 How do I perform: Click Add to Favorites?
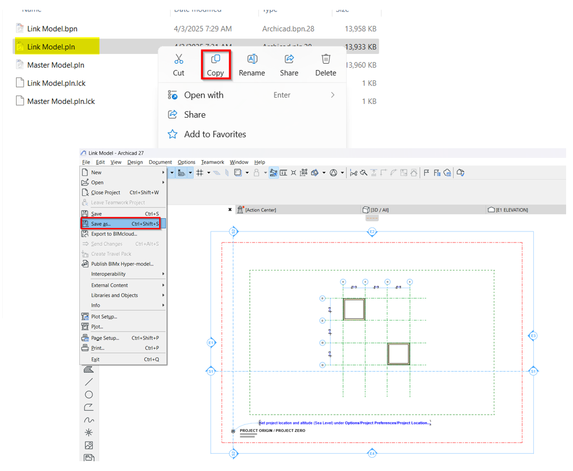[214, 134]
